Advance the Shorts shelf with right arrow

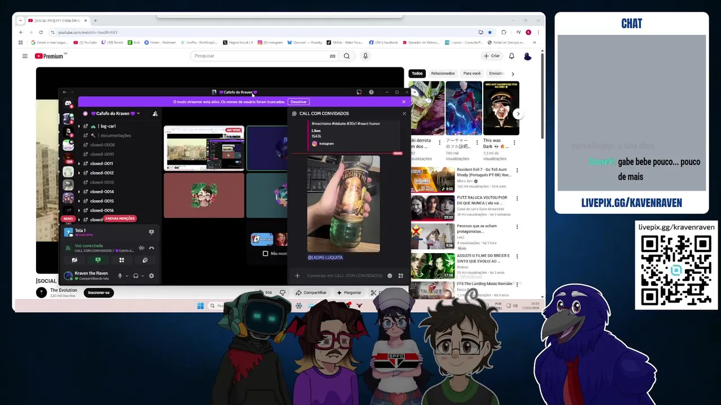point(518,114)
